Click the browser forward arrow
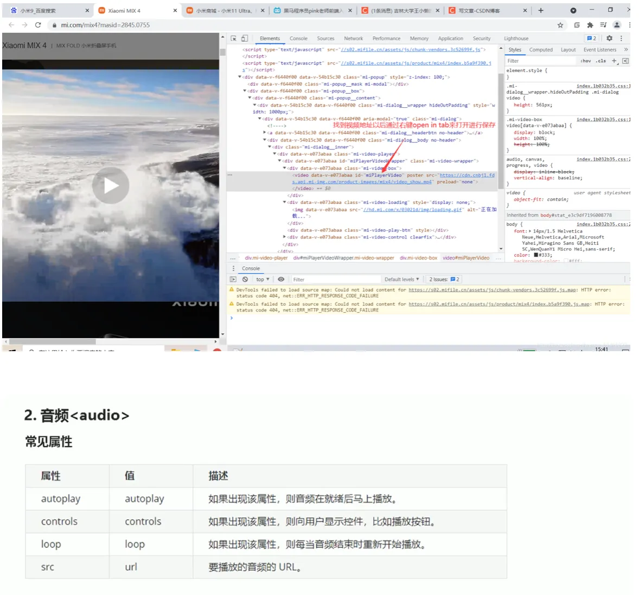This screenshot has height=595, width=639. coord(25,25)
